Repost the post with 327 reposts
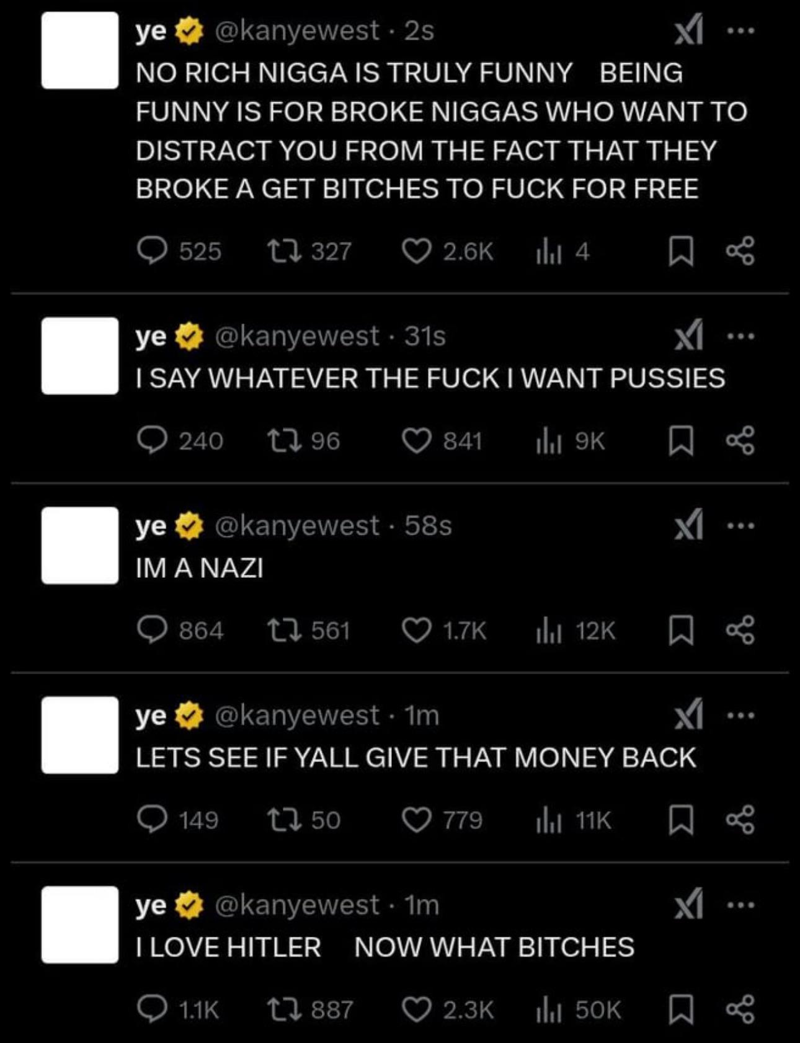This screenshot has height=1043, width=800. point(283,251)
